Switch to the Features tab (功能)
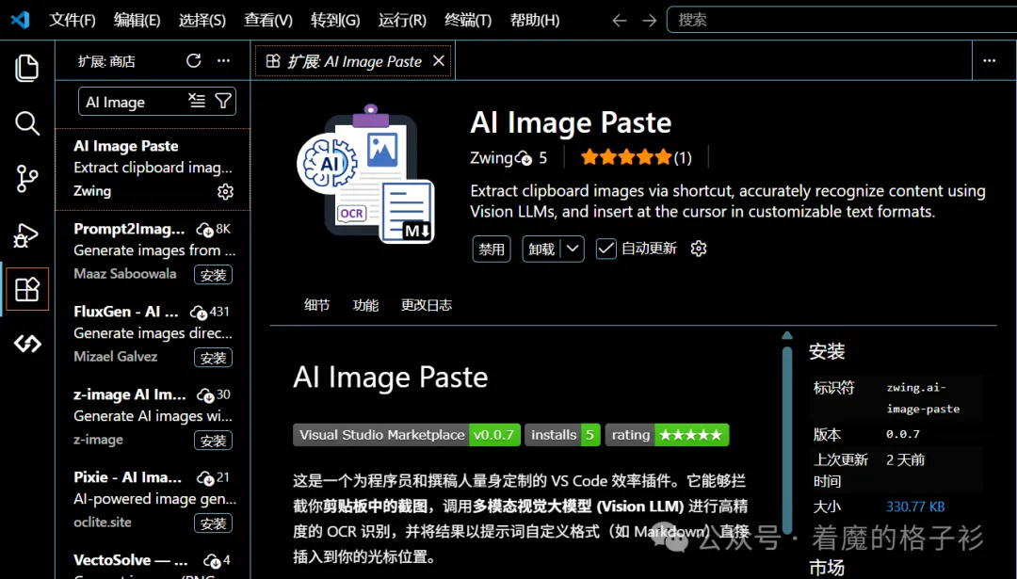The height and width of the screenshot is (579, 1017). [365, 305]
